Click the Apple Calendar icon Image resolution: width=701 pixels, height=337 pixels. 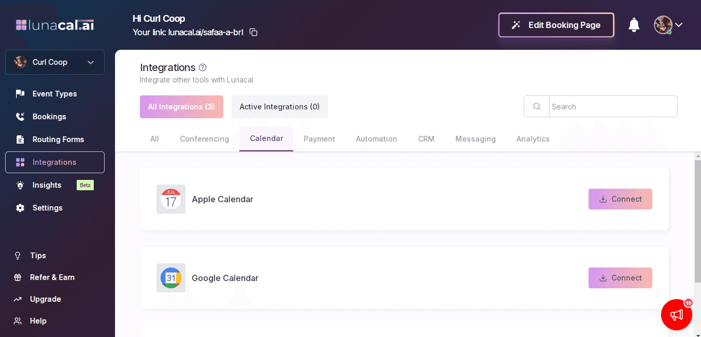(x=171, y=199)
